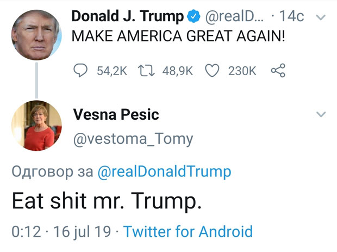
Task: Like the tweet with heart icon
Action: pyautogui.click(x=213, y=71)
